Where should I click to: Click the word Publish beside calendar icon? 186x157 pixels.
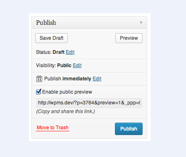(52, 79)
